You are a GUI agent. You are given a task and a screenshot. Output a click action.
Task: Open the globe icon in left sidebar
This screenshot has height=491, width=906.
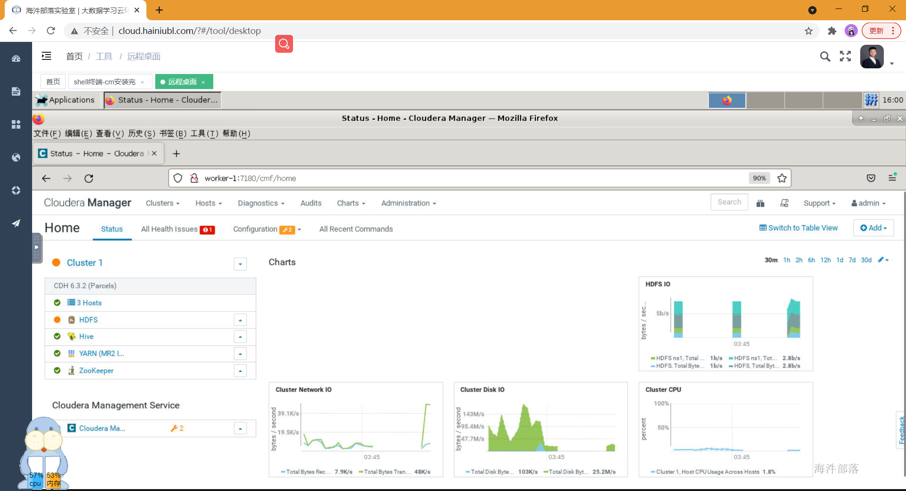(x=16, y=157)
